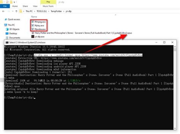Screen dimensions: 180x134
Task: Sort by the Name column header
Action: click(34, 17)
